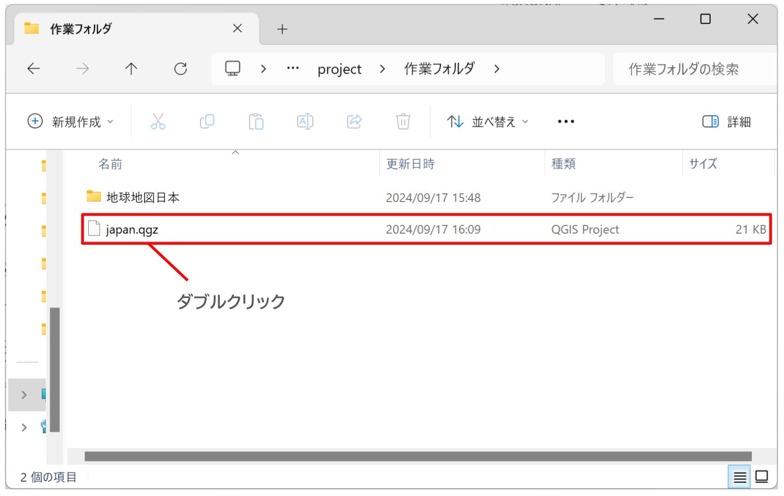The height and width of the screenshot is (496, 784).
Task: Go to project in the breadcrumb
Action: point(339,69)
